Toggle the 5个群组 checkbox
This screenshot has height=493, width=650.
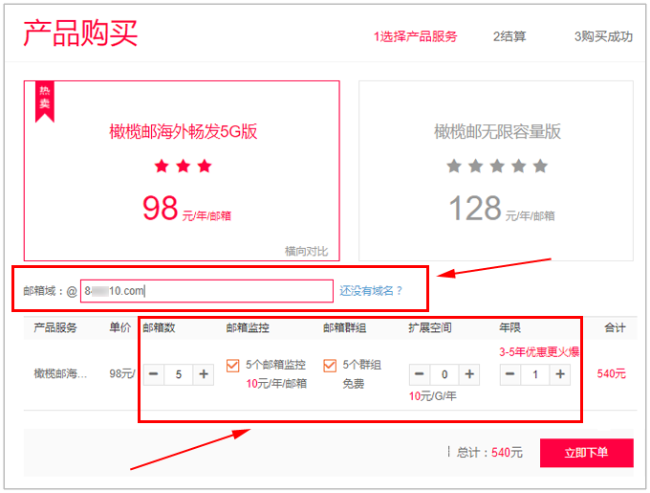[x=330, y=365]
